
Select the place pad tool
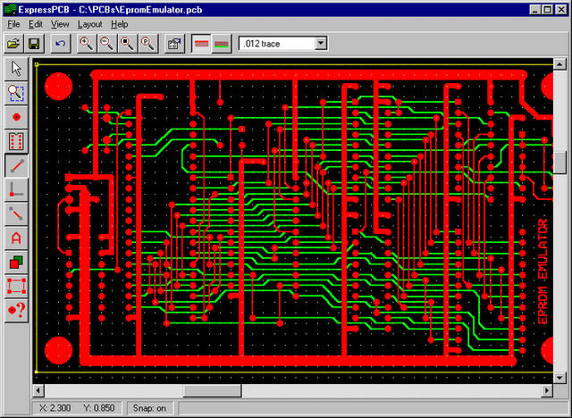pyautogui.click(x=16, y=116)
